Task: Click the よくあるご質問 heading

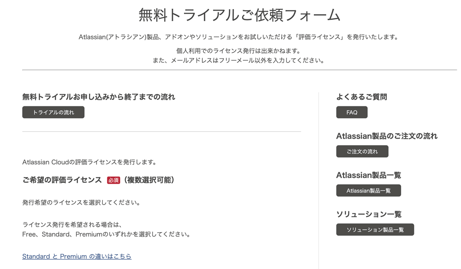Action: click(x=361, y=97)
